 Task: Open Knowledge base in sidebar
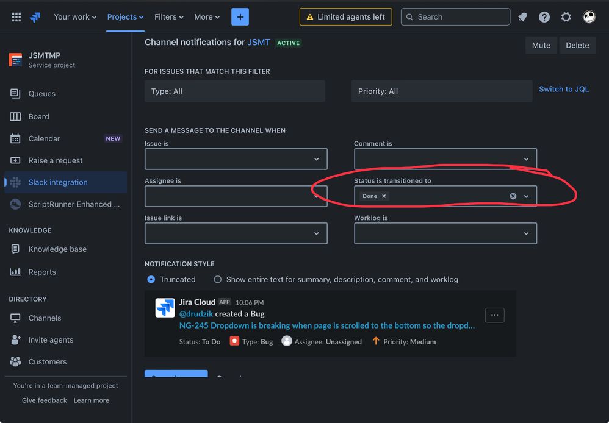coord(65,249)
